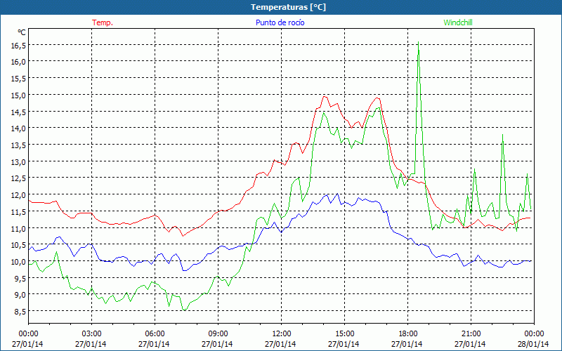The height and width of the screenshot is (351, 562).
Task: Select the blue 'Punto de rocío' legend label
Action: tap(280, 22)
